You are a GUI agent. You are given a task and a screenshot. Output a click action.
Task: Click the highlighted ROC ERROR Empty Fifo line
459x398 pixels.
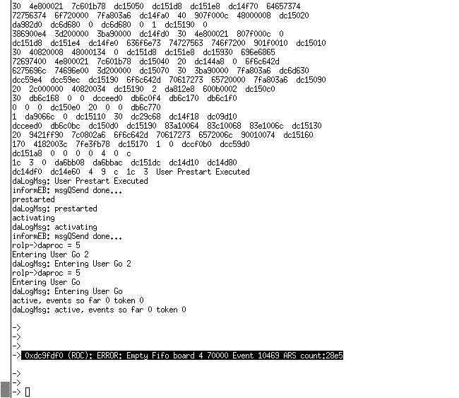[181, 356]
